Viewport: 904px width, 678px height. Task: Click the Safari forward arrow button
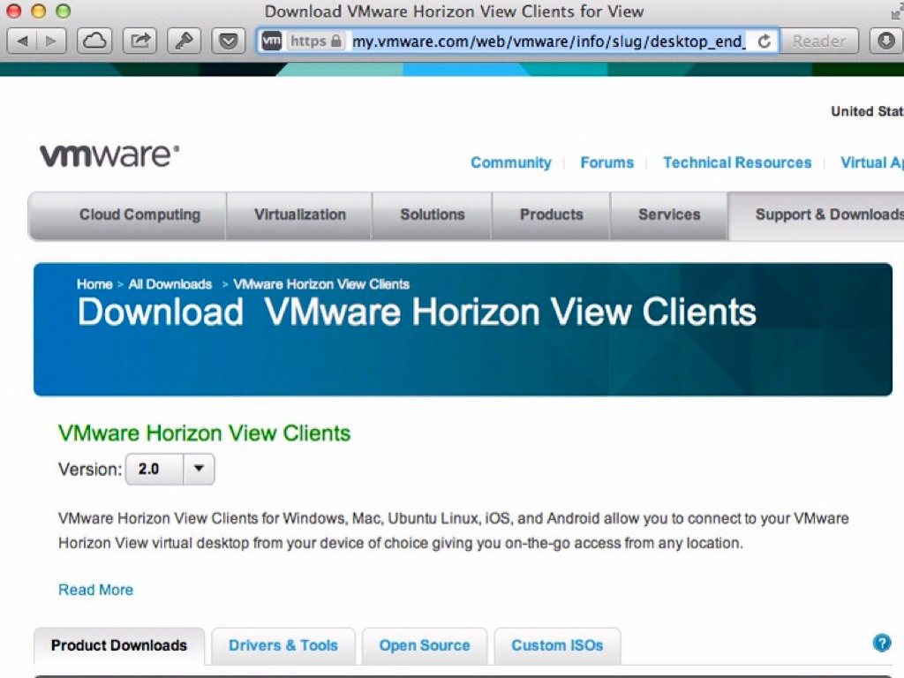50,41
